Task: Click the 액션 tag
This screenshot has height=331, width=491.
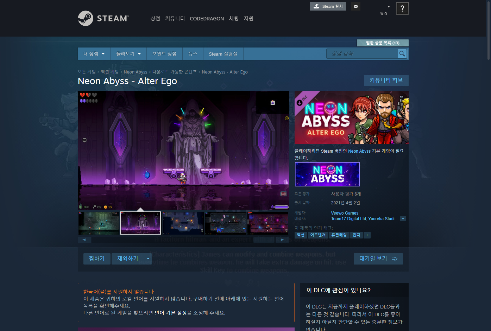Action: pyautogui.click(x=301, y=235)
